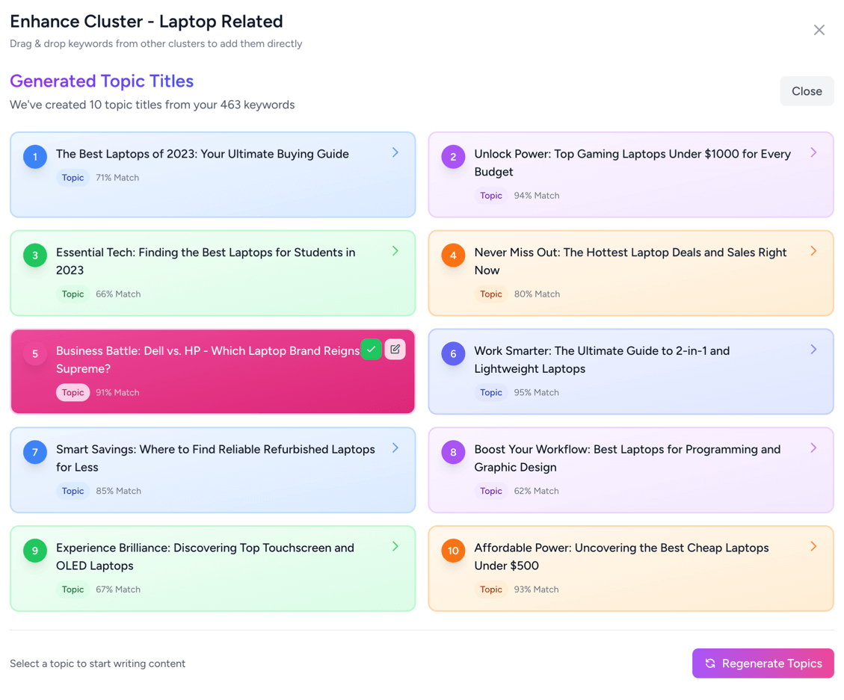
Task: Expand the Best Laptops of 2023 topic arrow
Action: pos(395,152)
